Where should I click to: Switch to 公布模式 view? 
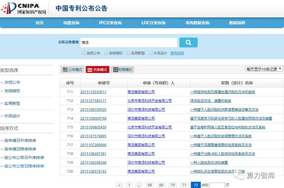(x=72, y=70)
